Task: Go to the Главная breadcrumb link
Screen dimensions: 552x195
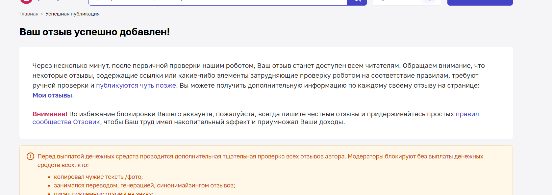Action: [x=29, y=14]
